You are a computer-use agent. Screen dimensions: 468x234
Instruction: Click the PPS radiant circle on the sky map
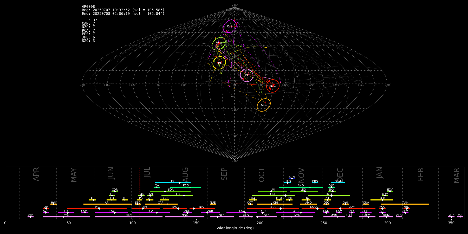(219, 63)
